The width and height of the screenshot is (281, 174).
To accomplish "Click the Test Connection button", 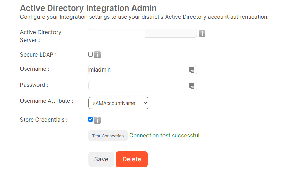I will [x=108, y=136].
